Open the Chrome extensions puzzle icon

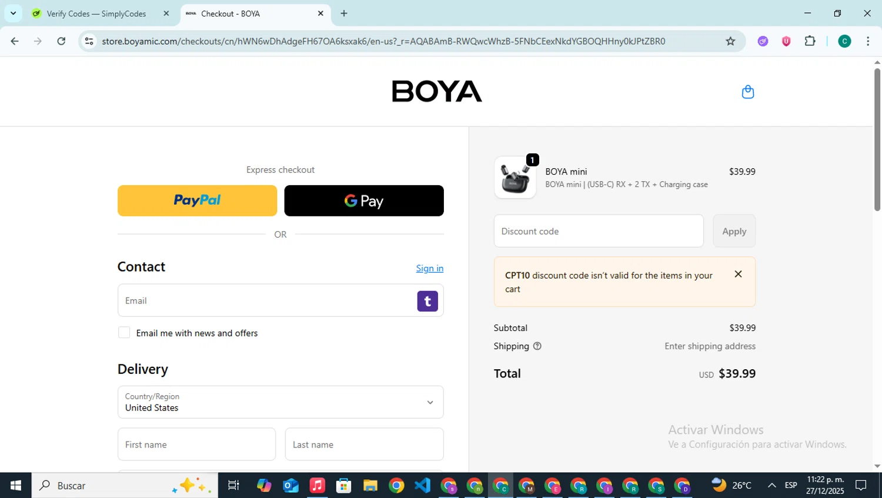click(x=810, y=41)
